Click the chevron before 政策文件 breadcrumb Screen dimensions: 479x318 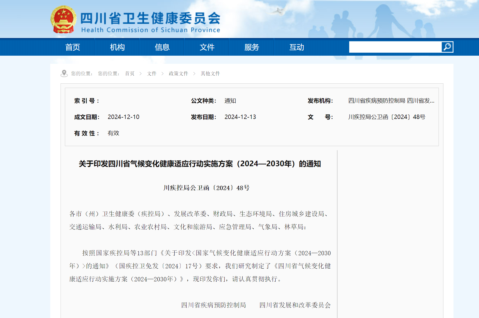coord(162,74)
